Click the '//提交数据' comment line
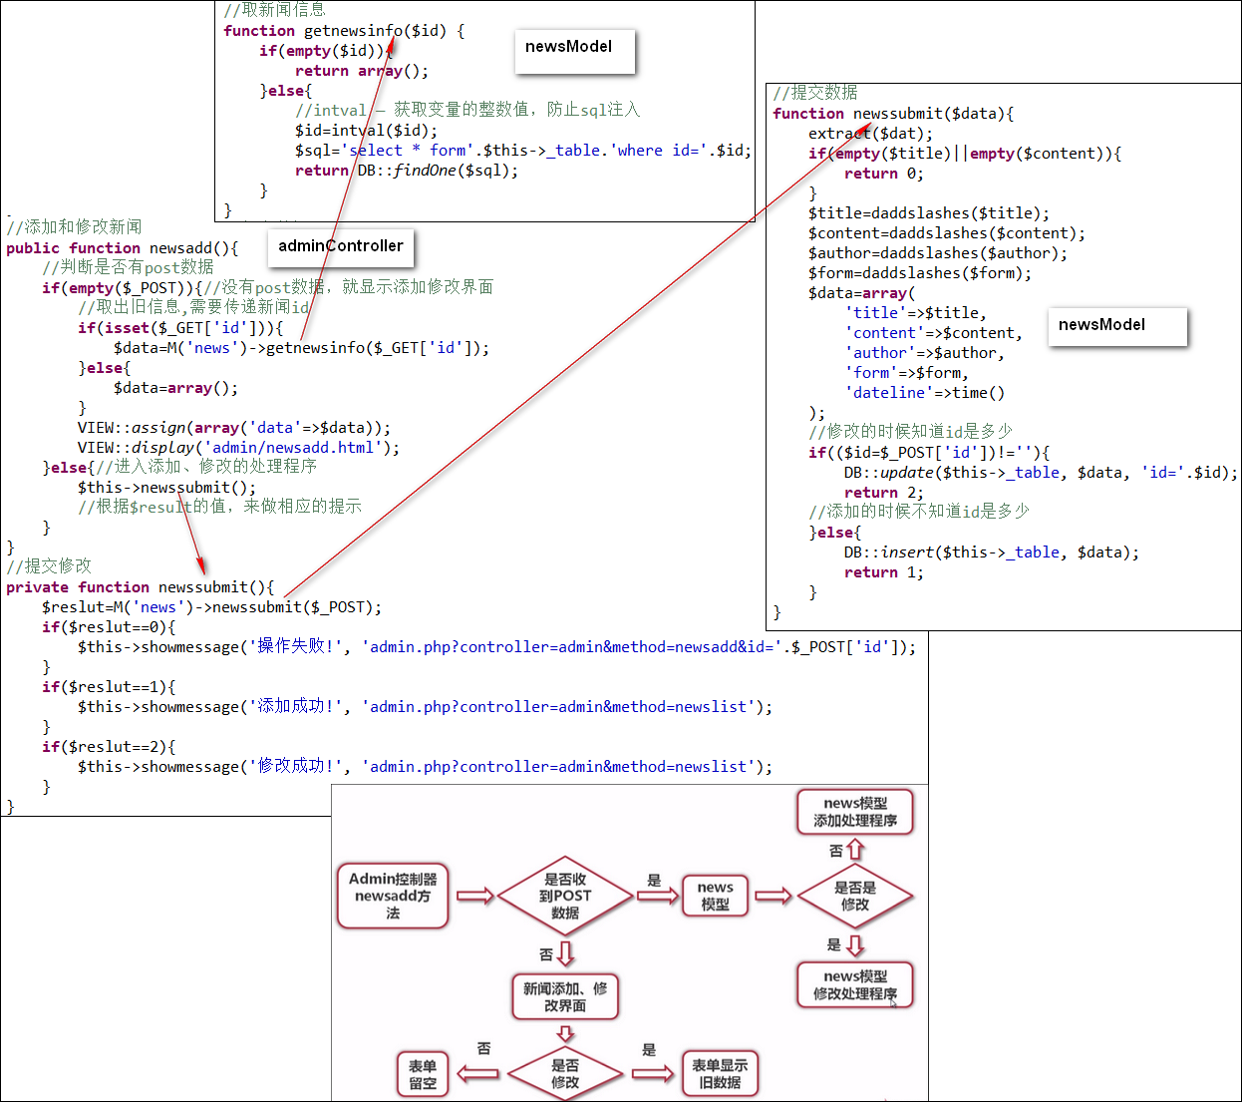The image size is (1242, 1102). pyautogui.click(x=815, y=93)
